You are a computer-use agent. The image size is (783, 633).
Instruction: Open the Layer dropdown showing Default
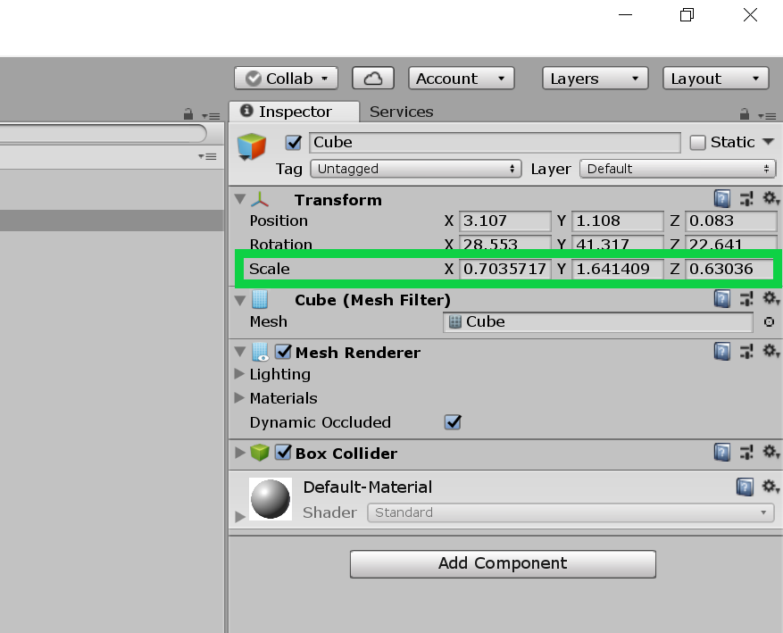tap(677, 169)
